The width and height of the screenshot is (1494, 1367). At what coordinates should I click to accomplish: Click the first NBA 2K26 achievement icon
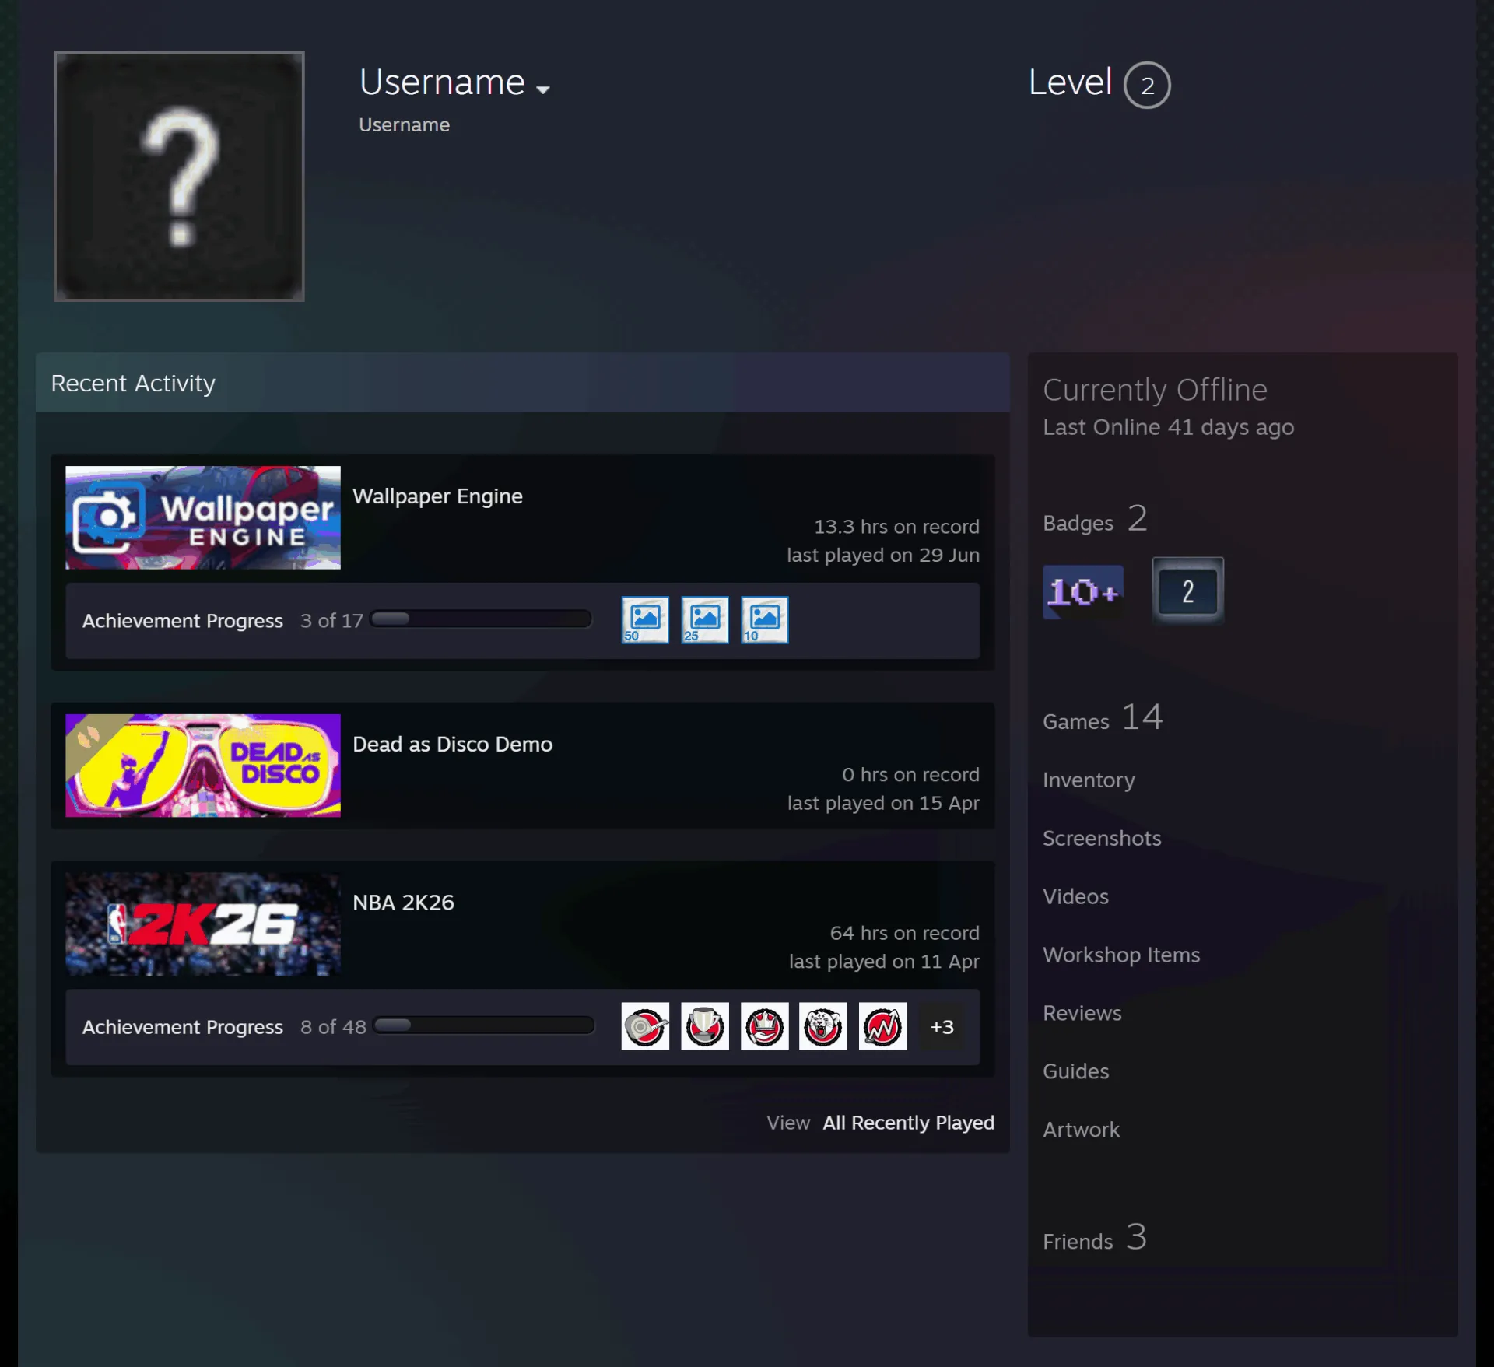coord(645,1026)
